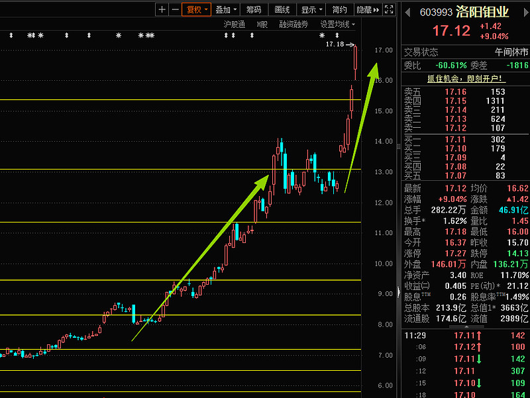Toggle the 筹码 chip distribution view
This screenshot has width=530, height=398.
pos(254,9)
